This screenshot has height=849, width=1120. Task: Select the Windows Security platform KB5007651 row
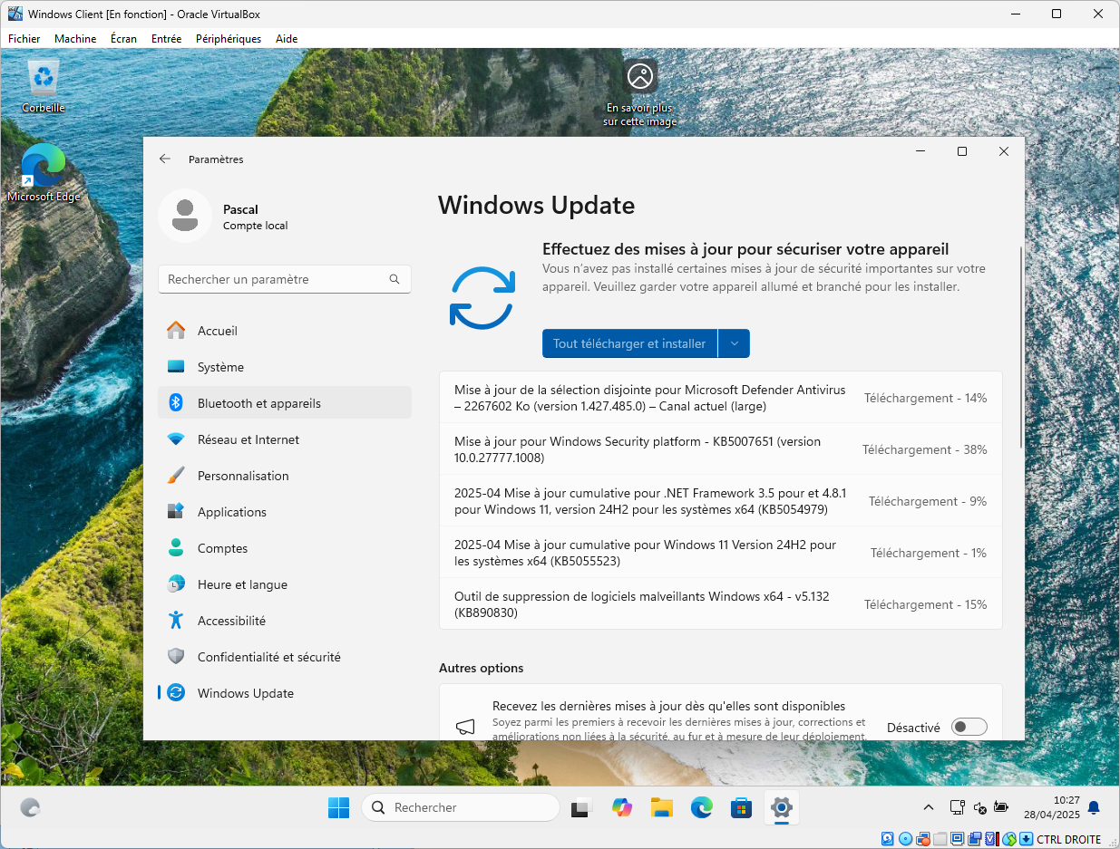[720, 449]
